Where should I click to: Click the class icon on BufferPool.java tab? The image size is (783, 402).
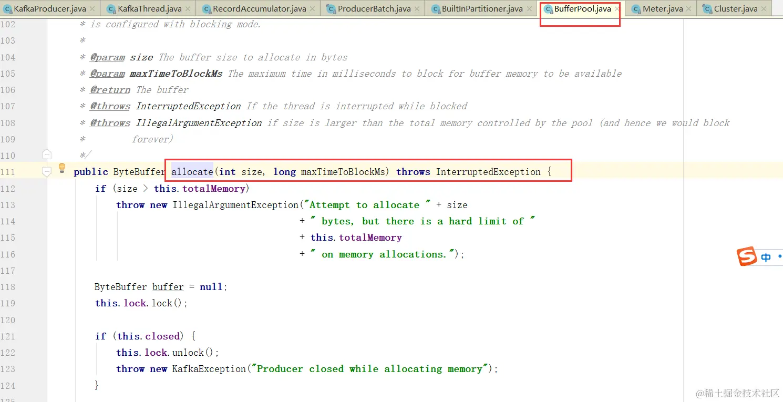548,9
